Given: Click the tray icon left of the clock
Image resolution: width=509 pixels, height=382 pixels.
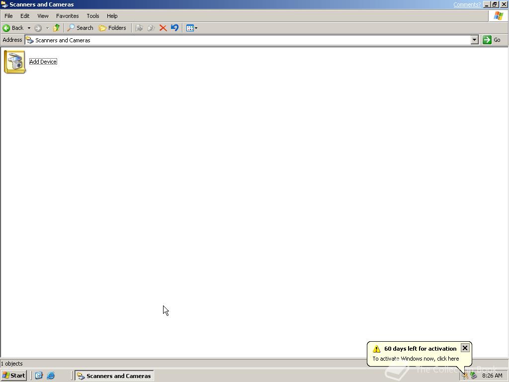Looking at the screenshot, I should 474,376.
